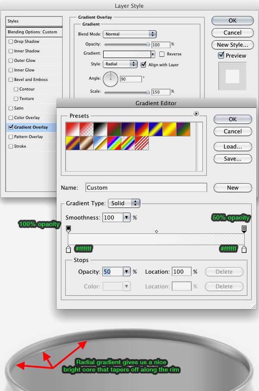The width and height of the screenshot is (259, 391).
Task: Choose the copper preset gradient
Action: click(x=86, y=143)
